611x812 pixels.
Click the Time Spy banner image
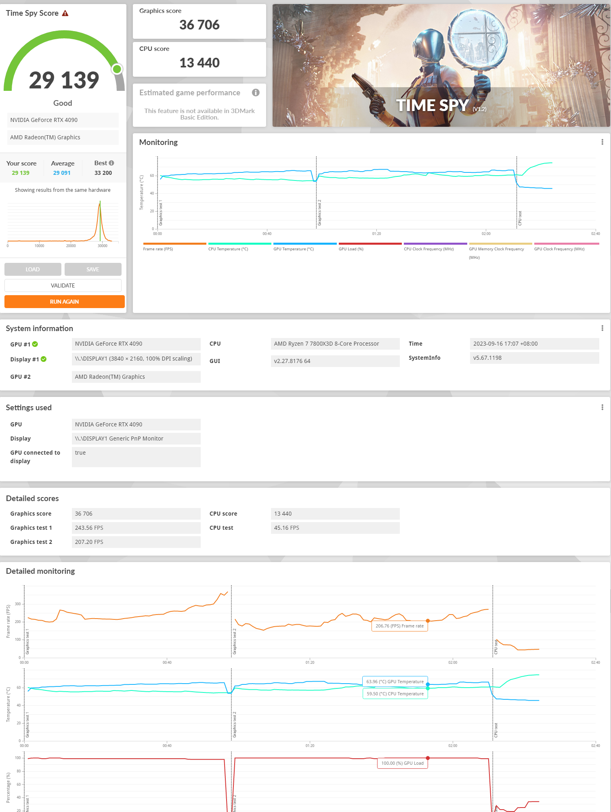click(441, 65)
